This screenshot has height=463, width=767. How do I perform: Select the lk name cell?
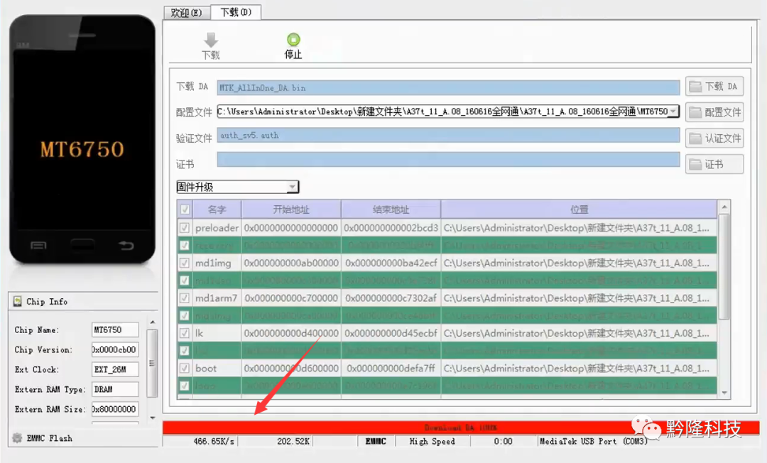[217, 333]
